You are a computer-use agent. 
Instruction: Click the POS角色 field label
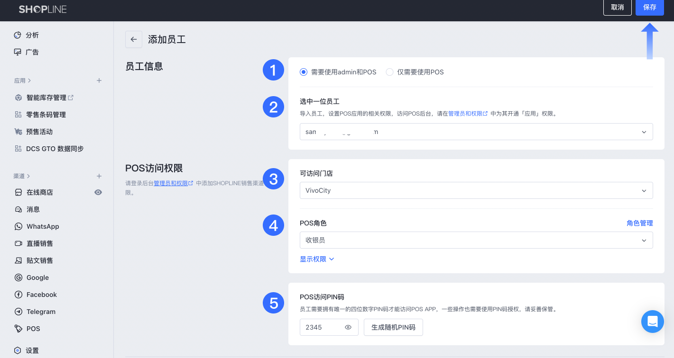[313, 223]
